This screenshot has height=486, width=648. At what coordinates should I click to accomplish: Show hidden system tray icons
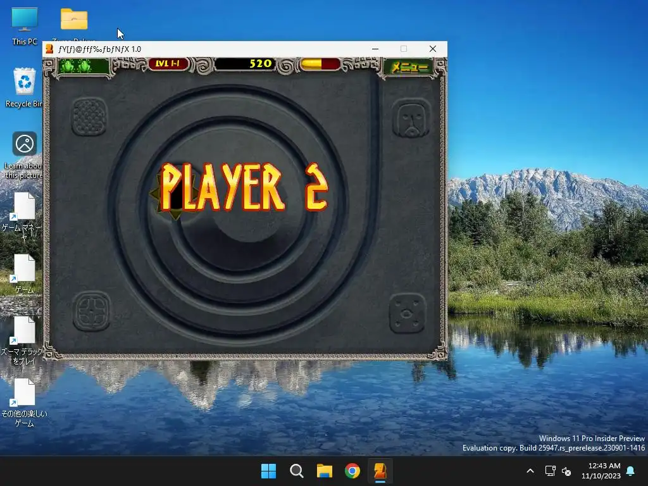pyautogui.click(x=530, y=471)
